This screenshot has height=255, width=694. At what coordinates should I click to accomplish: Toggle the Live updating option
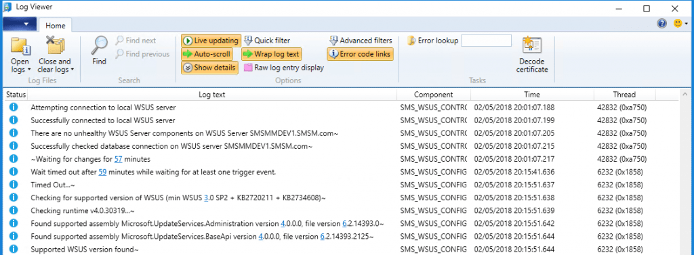pos(211,41)
